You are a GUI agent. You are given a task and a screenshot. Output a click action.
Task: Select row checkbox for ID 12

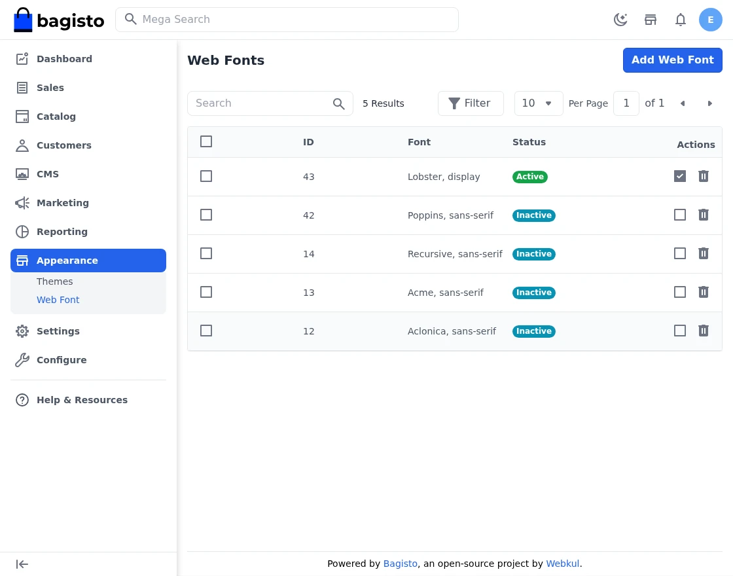206,331
